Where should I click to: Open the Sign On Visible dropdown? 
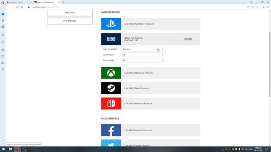point(143,49)
